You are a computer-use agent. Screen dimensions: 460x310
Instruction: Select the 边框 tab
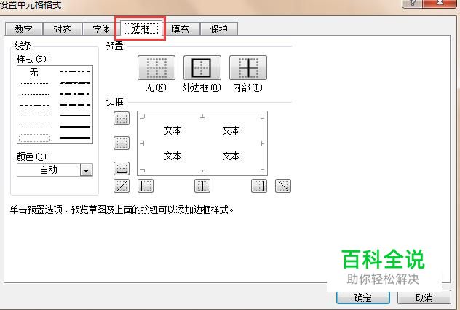[x=140, y=28]
